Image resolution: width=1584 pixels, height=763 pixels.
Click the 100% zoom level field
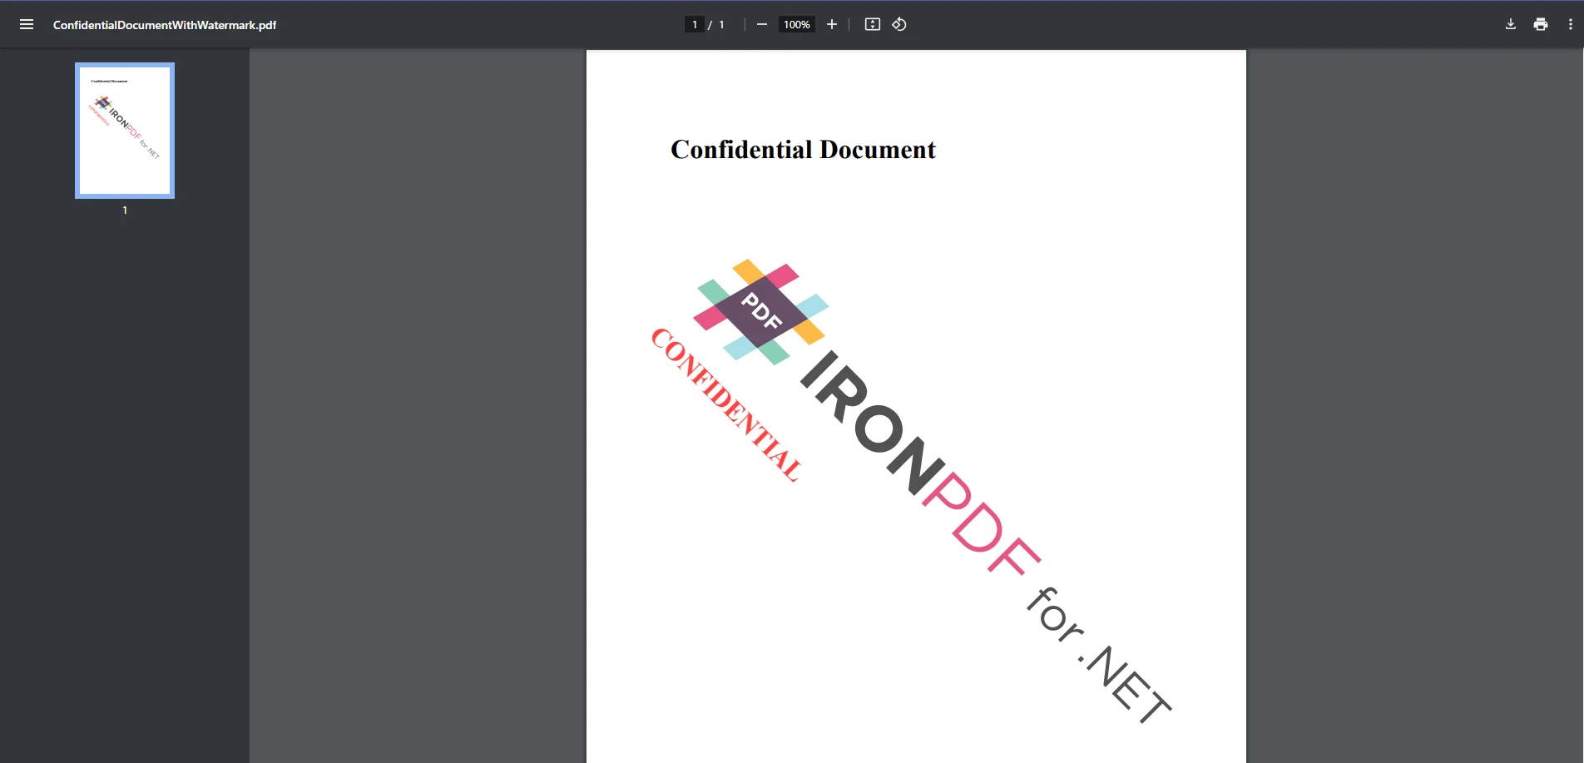click(796, 24)
